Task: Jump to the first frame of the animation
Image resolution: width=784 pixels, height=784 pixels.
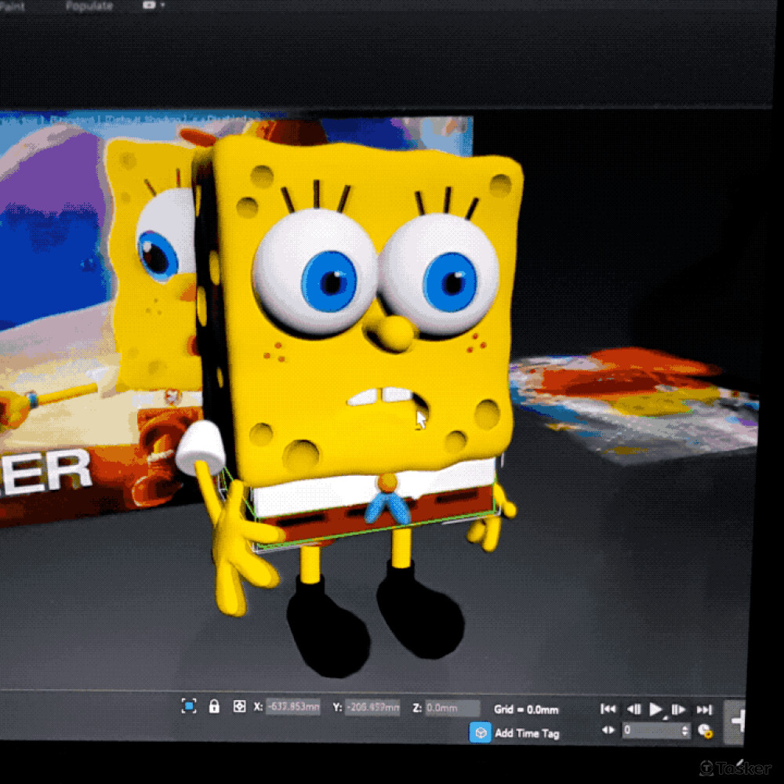Action: point(608,709)
